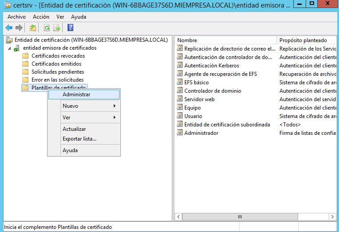This screenshot has height=232, width=339.
Task: Select the Servidor web template icon
Action: click(x=179, y=99)
